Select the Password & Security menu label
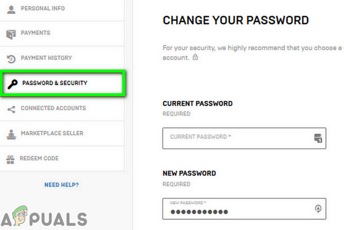This screenshot has height=230, width=344. [x=55, y=83]
